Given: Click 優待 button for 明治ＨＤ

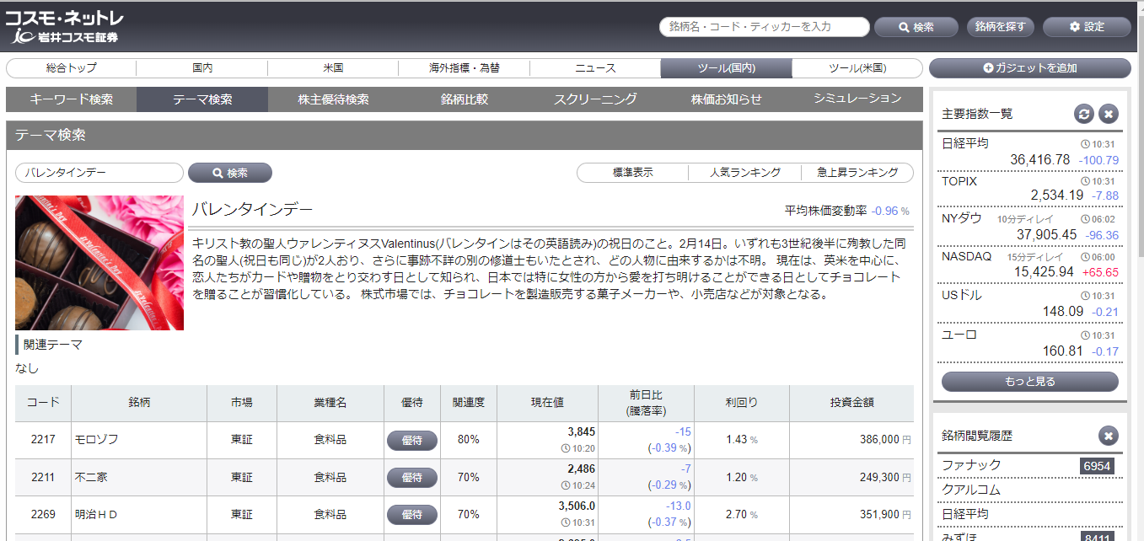Looking at the screenshot, I should [x=412, y=515].
